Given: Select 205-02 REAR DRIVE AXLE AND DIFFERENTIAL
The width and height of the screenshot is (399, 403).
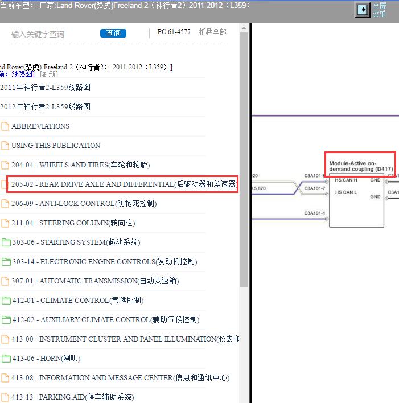Looking at the screenshot, I should click(x=124, y=184).
